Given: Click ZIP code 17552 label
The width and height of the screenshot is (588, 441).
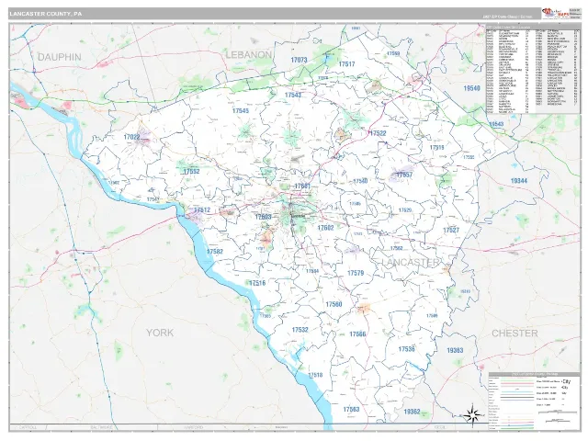Looking at the screenshot, I should (191, 172).
